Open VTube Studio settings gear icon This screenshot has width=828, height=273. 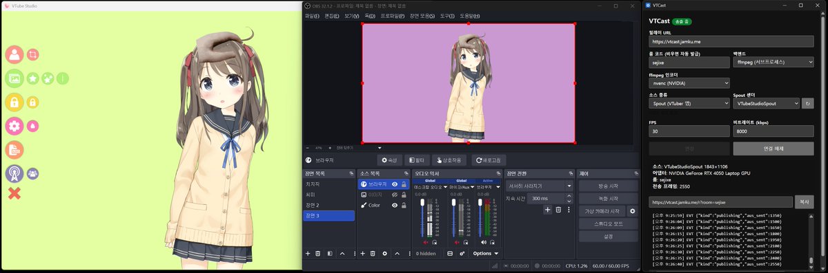pos(14,126)
